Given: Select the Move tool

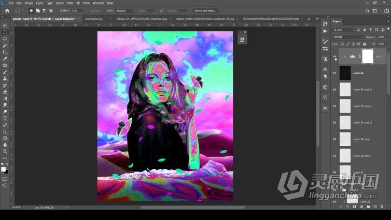Looking at the screenshot, I should click(5, 26).
